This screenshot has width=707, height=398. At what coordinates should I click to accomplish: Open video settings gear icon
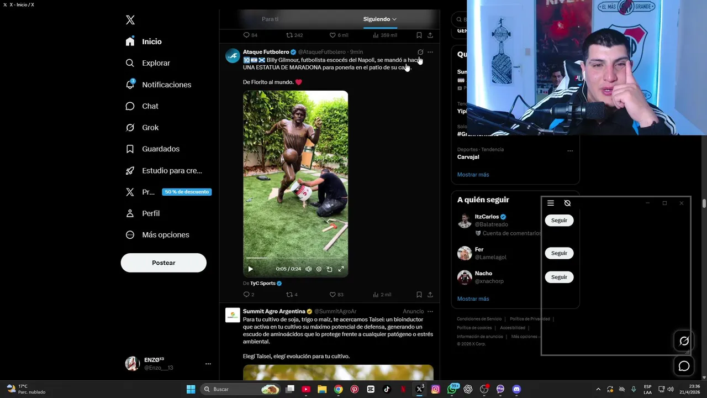tap(319, 269)
